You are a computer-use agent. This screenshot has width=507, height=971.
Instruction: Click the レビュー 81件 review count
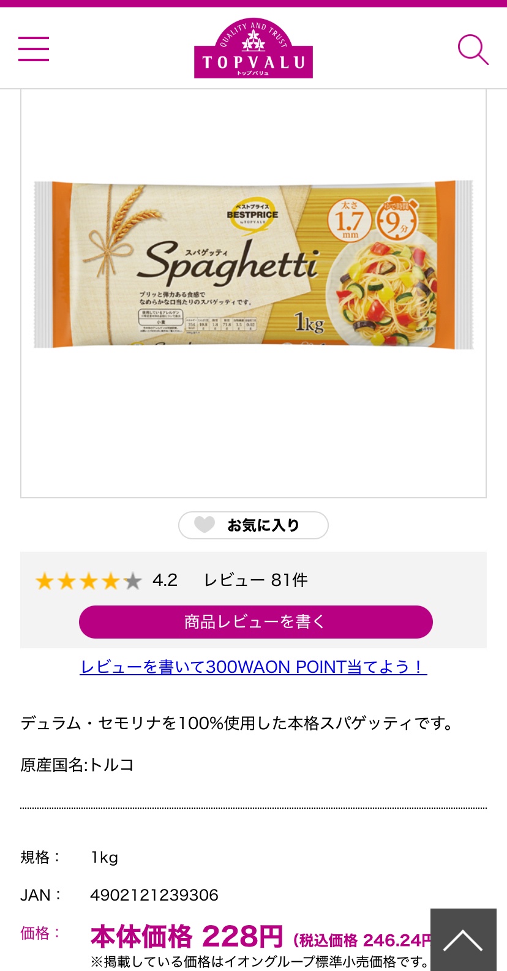coord(255,580)
